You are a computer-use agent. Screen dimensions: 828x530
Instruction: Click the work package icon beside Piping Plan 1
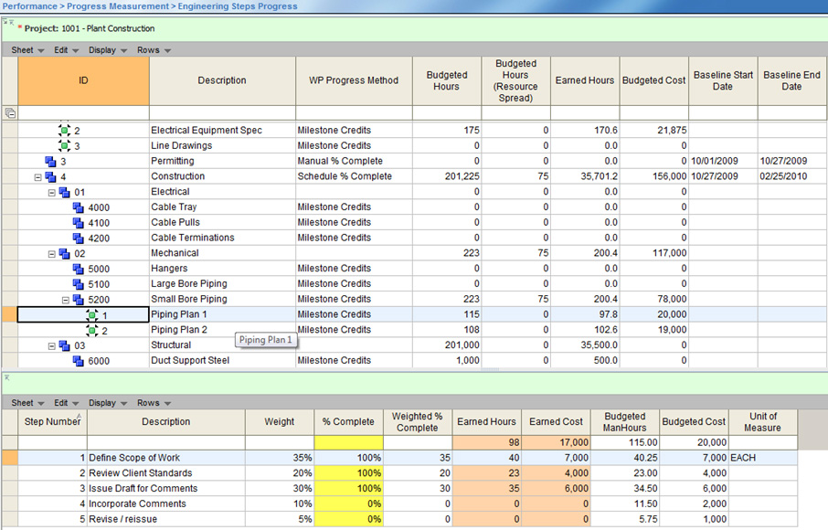click(x=90, y=314)
